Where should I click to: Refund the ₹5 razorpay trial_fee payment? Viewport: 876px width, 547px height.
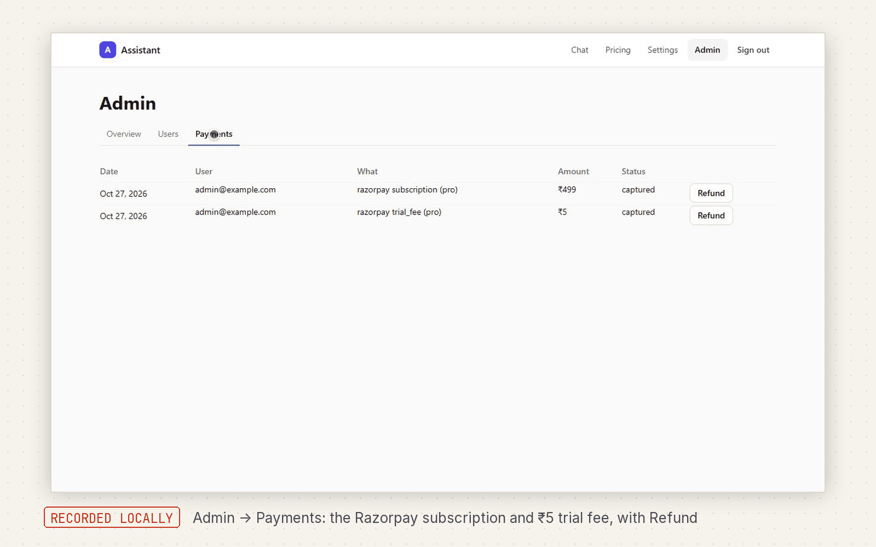pyautogui.click(x=711, y=216)
